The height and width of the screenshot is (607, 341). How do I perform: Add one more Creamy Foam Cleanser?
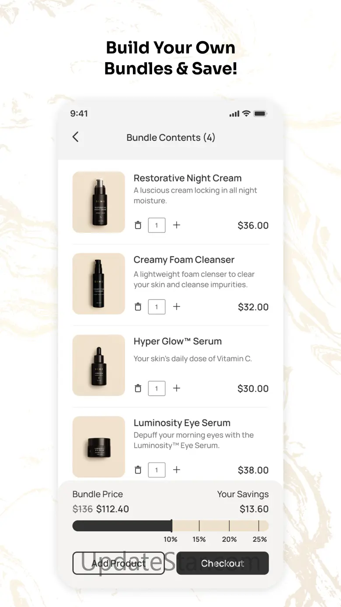point(177,307)
